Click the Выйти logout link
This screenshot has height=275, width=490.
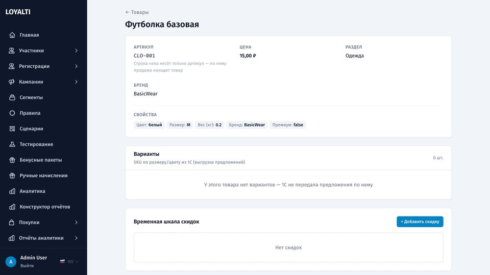tap(27, 266)
